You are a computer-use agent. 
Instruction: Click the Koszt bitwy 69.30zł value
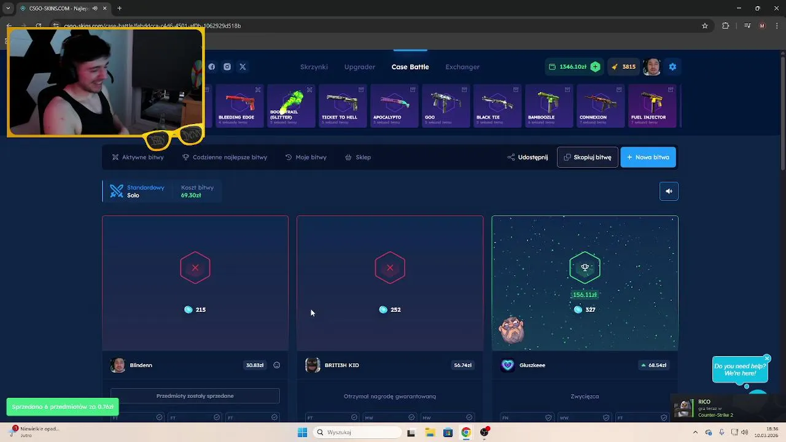tap(191, 195)
